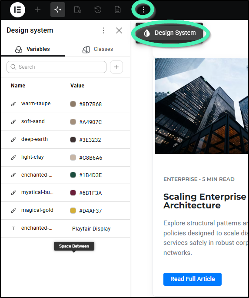
Task: Add a new variable with plus button
Action: tap(116, 67)
